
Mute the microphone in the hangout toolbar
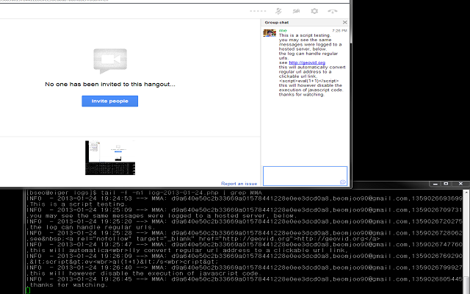278,11
